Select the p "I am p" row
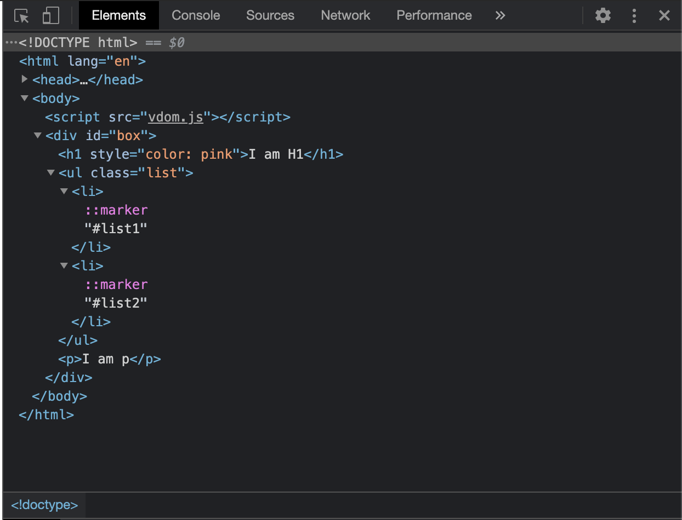Screen dimensions: 682x520 point(110,359)
